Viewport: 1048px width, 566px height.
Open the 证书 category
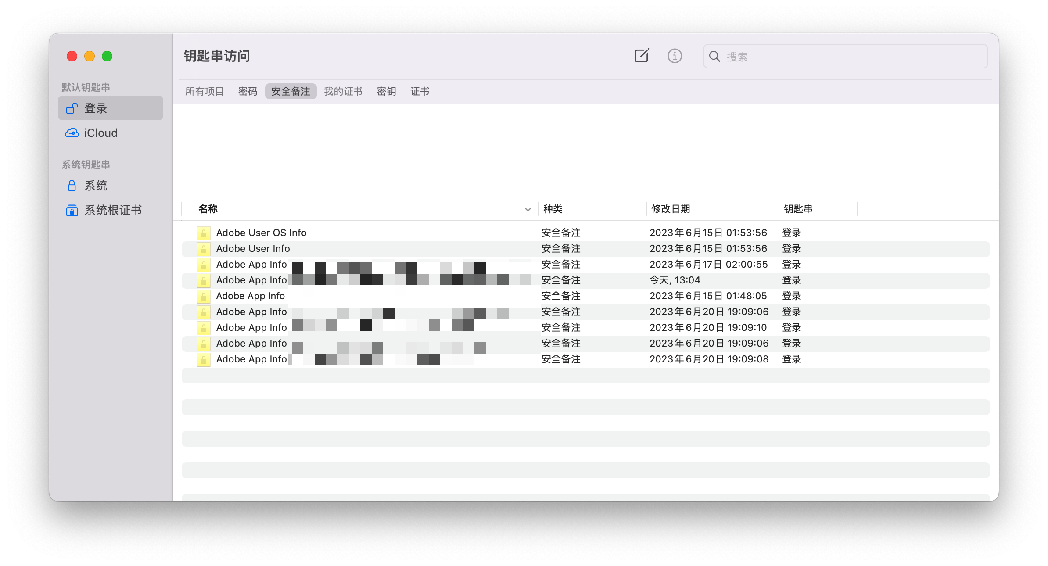pyautogui.click(x=419, y=91)
